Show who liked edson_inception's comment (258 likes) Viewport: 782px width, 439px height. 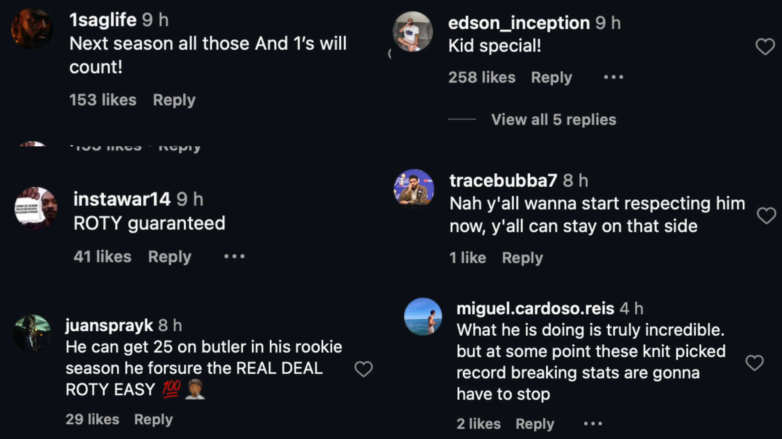(482, 77)
